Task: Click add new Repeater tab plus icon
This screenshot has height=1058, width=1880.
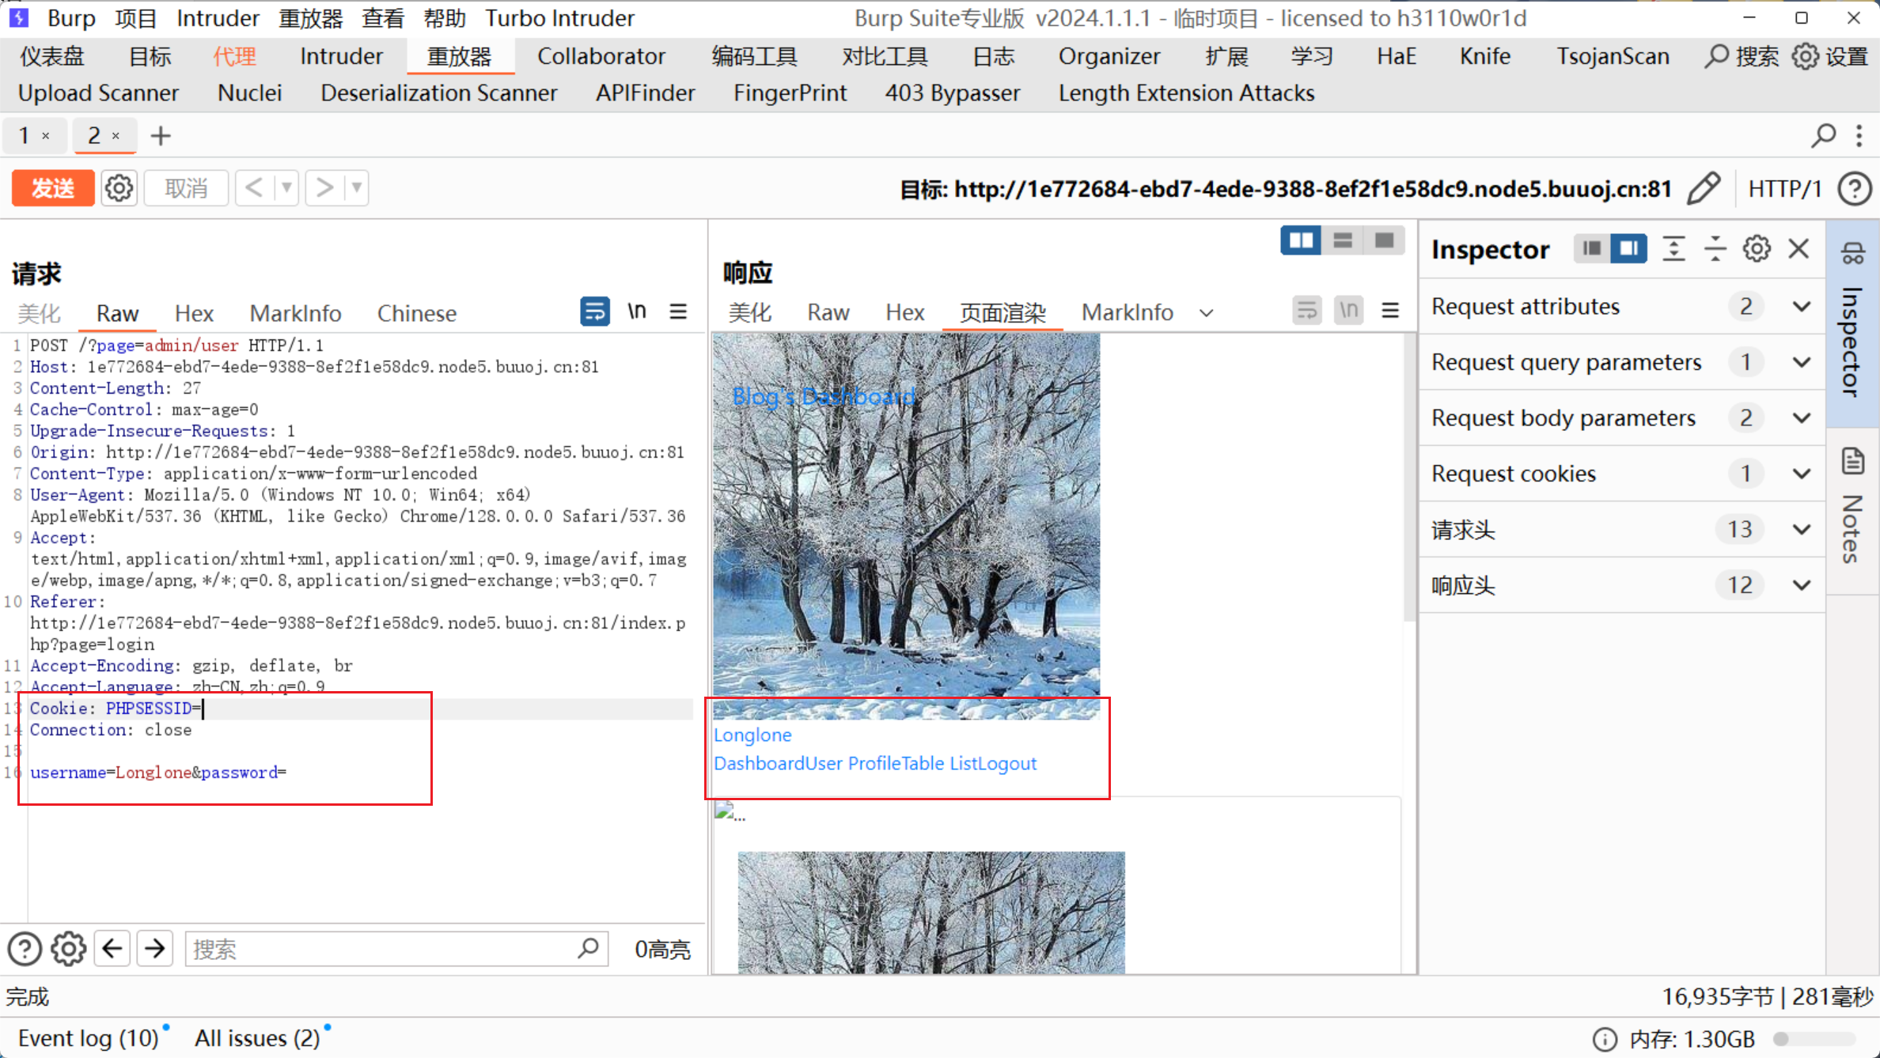Action: click(x=161, y=136)
